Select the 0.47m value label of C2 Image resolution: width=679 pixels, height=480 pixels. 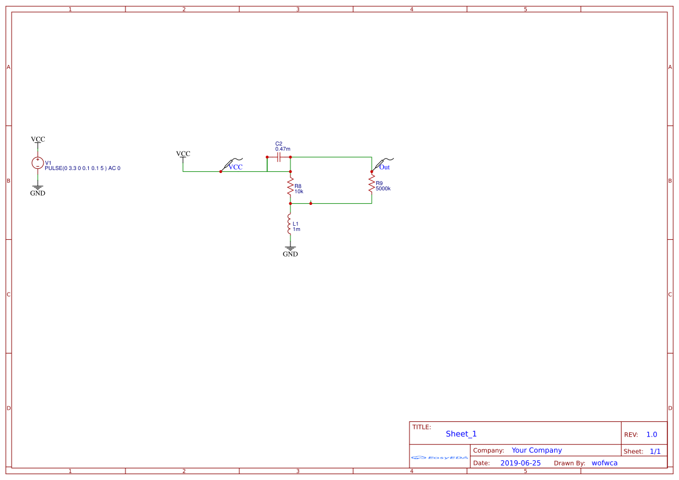pyautogui.click(x=282, y=149)
